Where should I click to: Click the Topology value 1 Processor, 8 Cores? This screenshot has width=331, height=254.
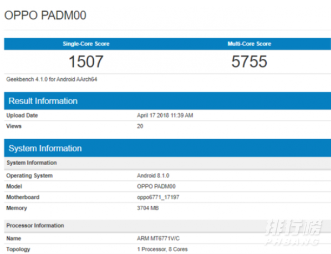(x=162, y=249)
